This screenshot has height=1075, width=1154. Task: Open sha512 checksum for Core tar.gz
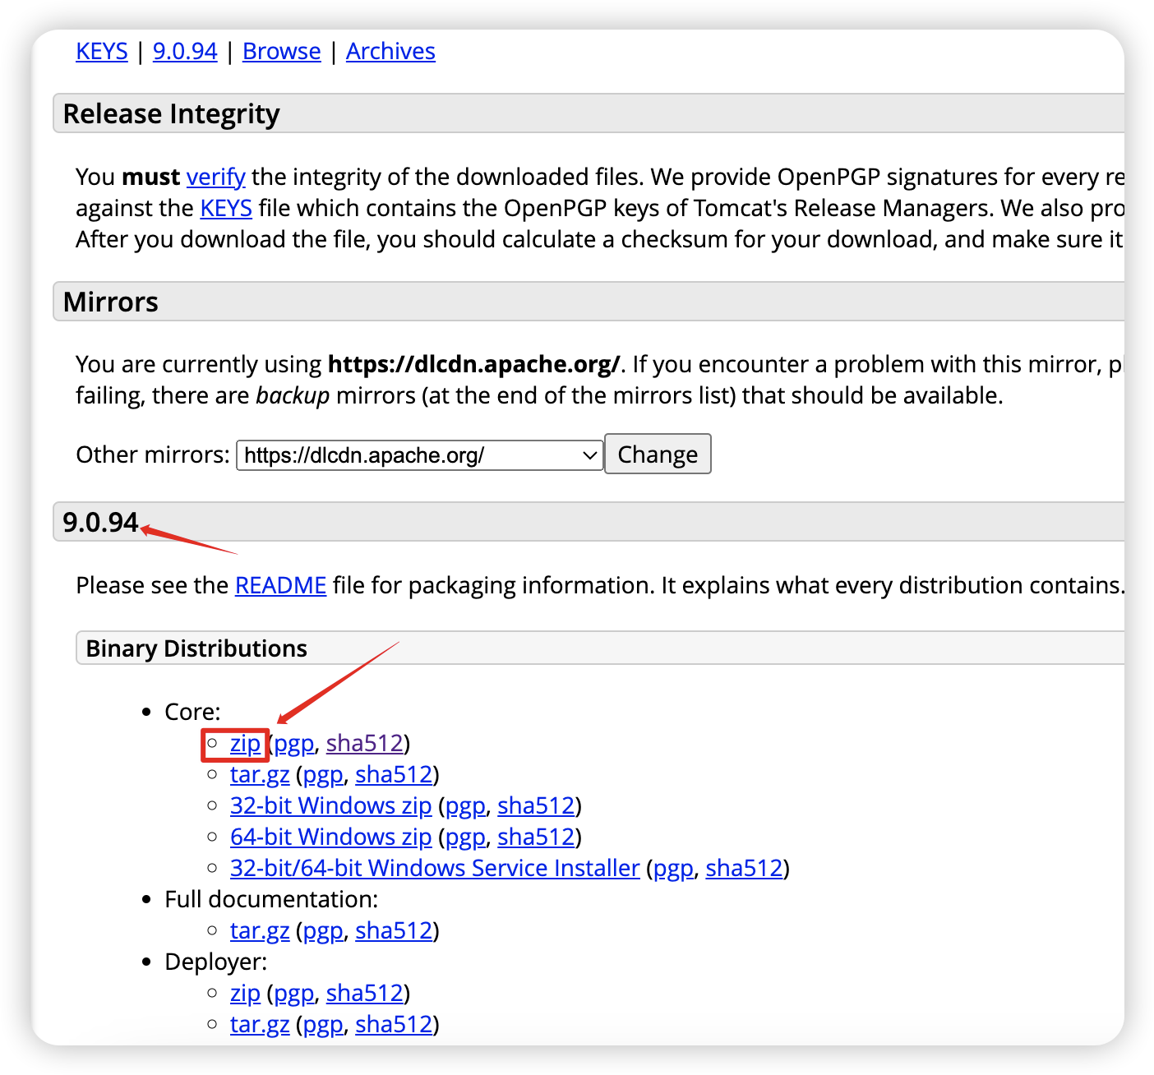tap(394, 774)
